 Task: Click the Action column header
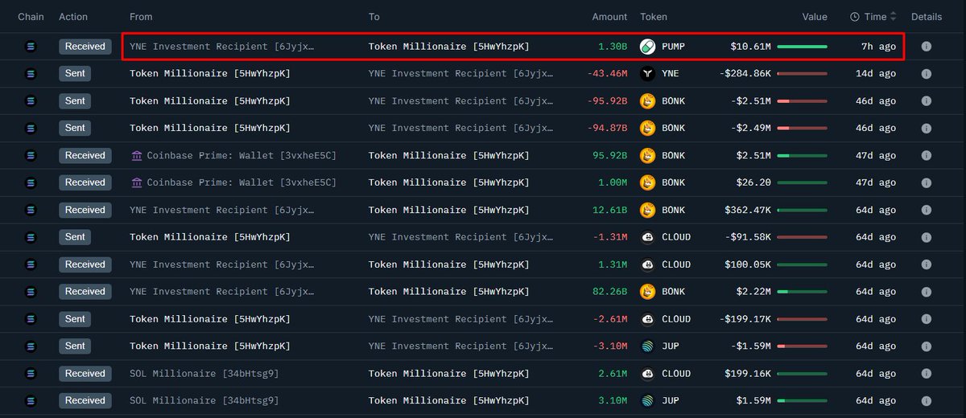(73, 17)
